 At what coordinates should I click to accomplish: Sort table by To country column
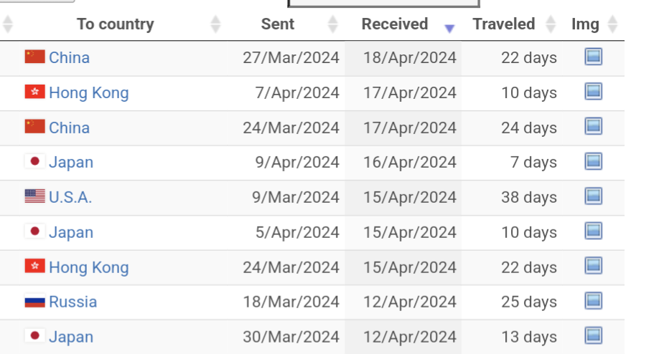[x=116, y=24]
